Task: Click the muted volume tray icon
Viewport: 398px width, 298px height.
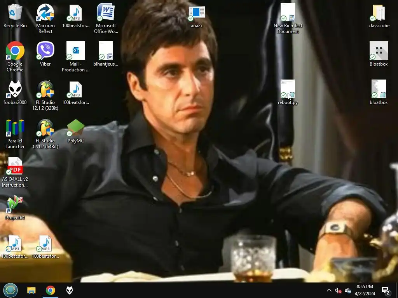Action: tap(339, 290)
